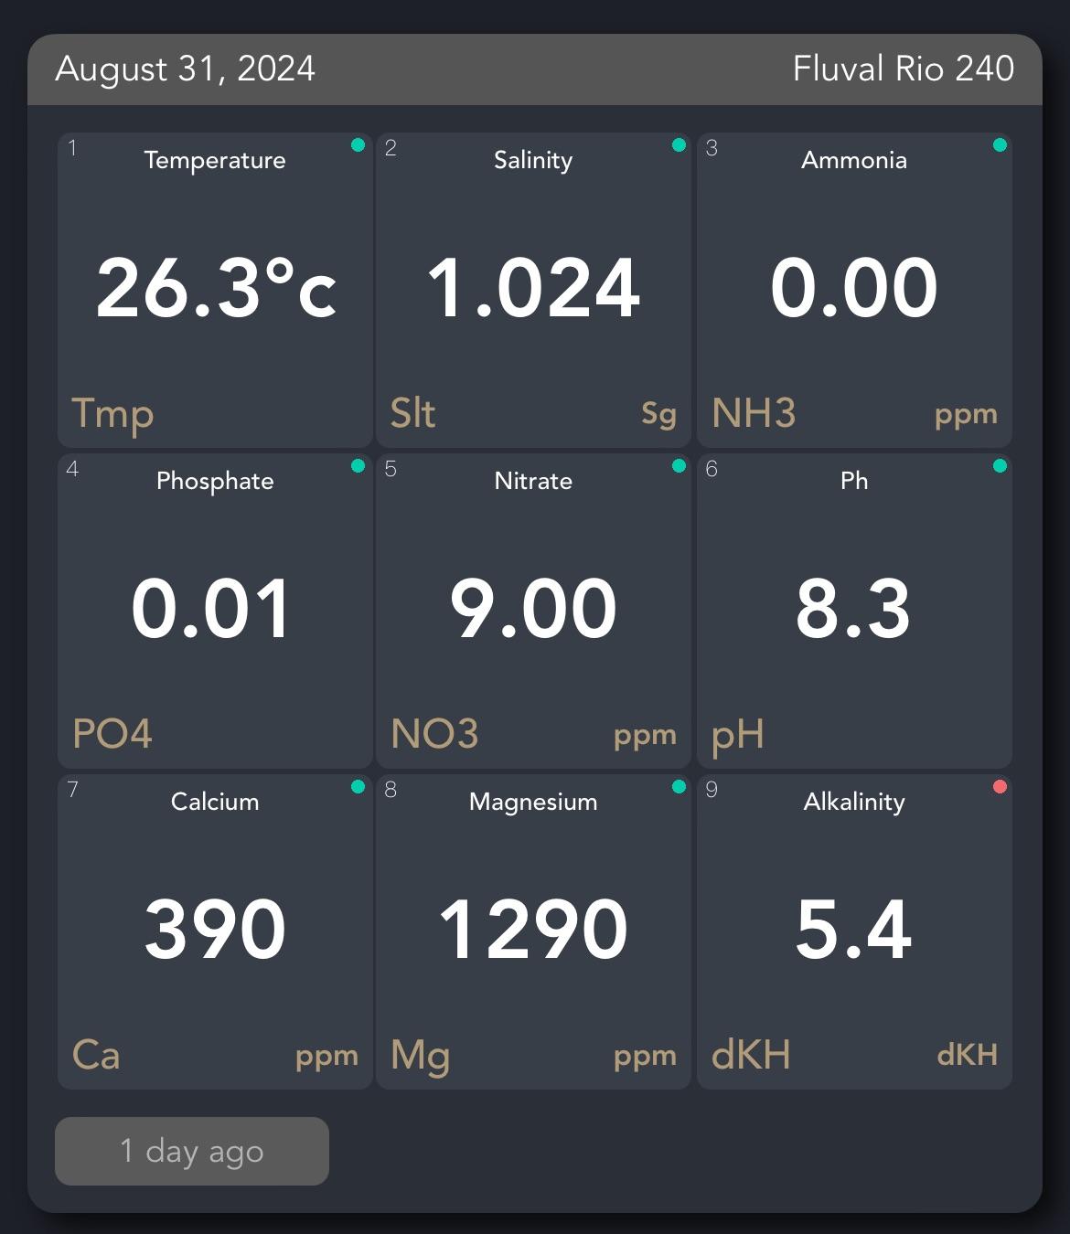Click the Phosphate card status dot
The width and height of the screenshot is (1070, 1234).
(x=358, y=464)
